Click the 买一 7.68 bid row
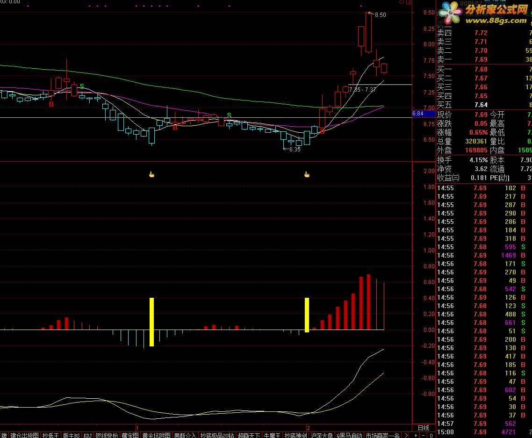 (484, 69)
